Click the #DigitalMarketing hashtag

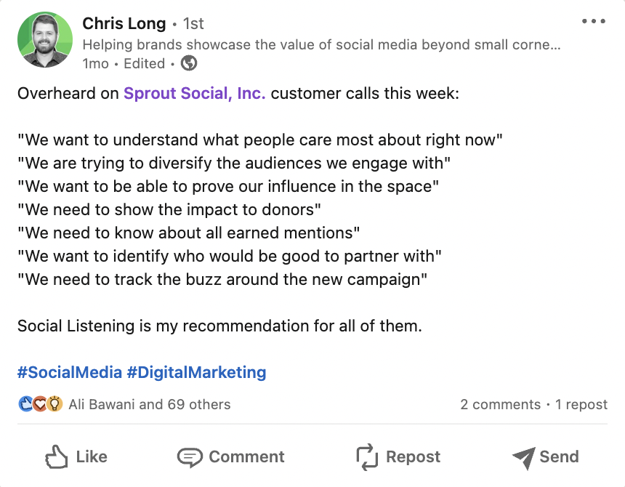[x=196, y=373]
